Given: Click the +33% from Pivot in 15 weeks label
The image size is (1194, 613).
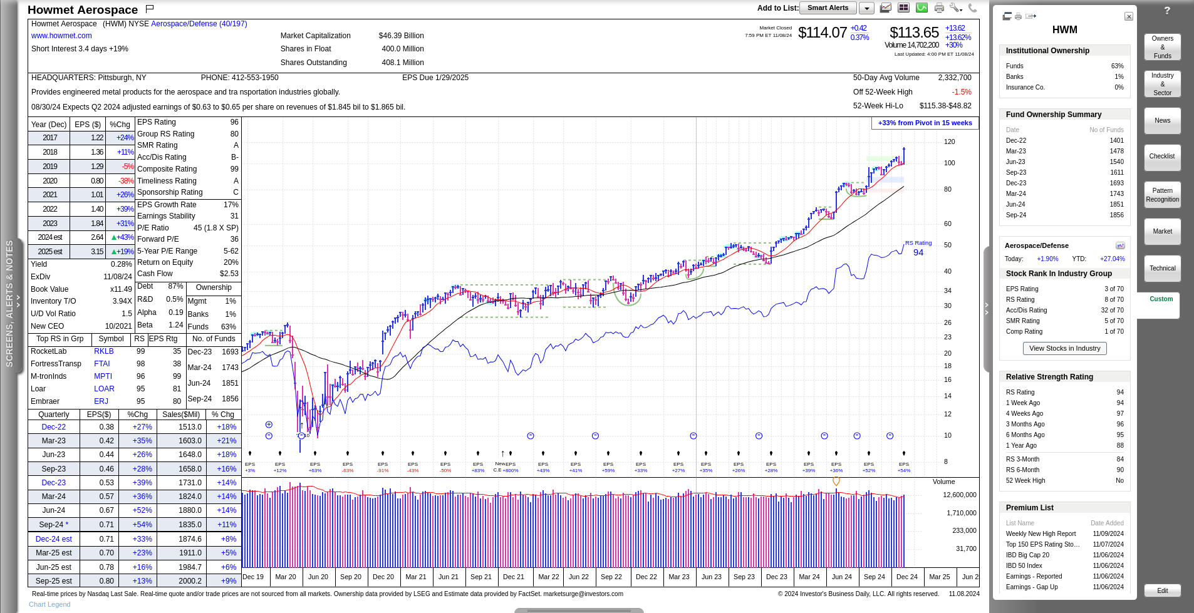Looking at the screenshot, I should point(925,123).
